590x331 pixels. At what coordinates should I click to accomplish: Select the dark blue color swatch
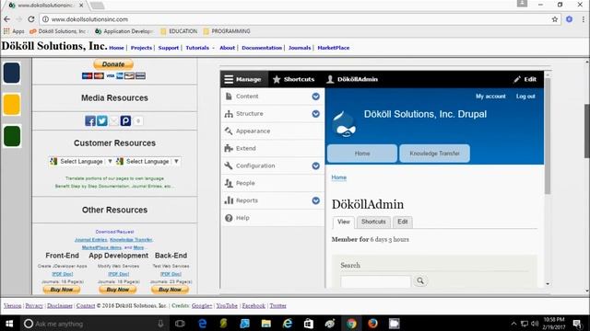point(12,73)
